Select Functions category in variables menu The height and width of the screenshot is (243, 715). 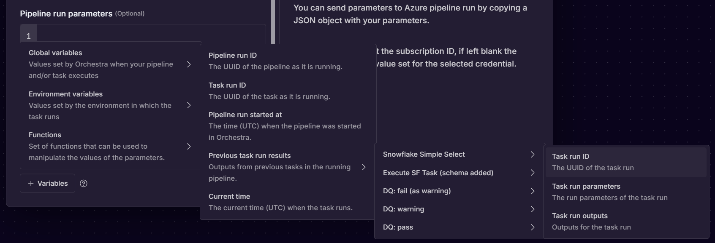tap(45, 135)
